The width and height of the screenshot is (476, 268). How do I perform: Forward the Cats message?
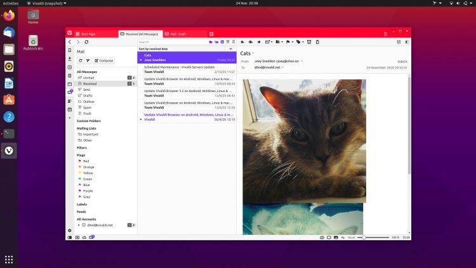pyautogui.click(x=259, y=42)
